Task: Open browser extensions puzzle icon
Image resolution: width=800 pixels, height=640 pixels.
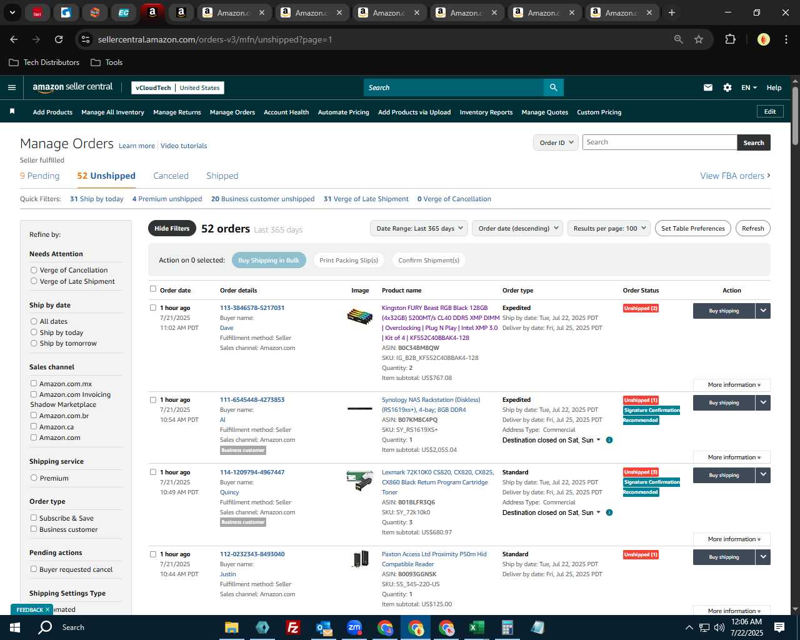Action: point(730,39)
